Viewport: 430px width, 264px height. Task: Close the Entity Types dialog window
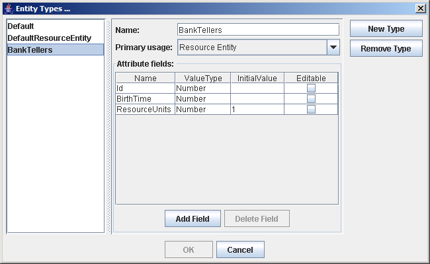click(x=420, y=8)
